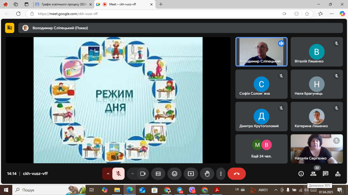Open meeting details info icon
The width and height of the screenshot is (348, 195).
(301, 174)
